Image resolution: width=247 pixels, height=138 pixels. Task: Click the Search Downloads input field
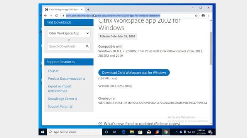(69, 46)
